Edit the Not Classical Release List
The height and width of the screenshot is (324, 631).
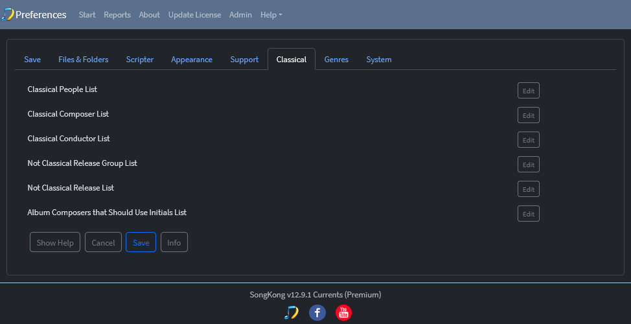529,189
